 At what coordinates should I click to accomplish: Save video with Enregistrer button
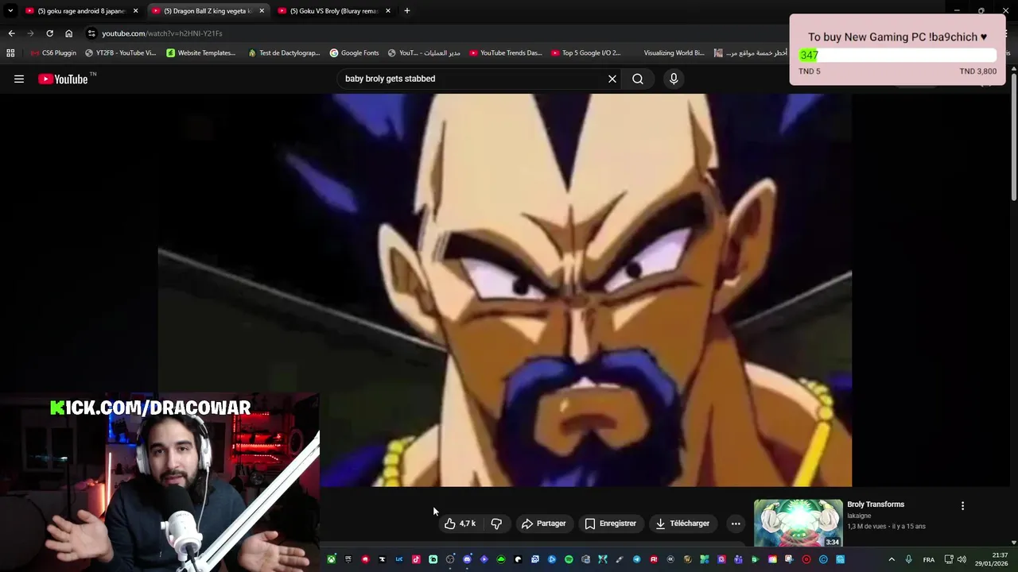tap(611, 524)
